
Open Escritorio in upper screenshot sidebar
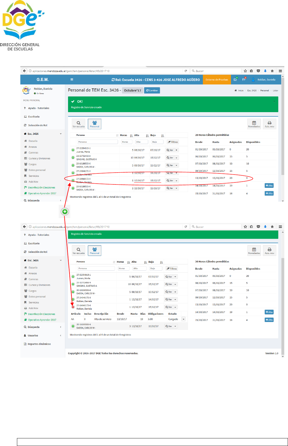[x=34, y=117]
